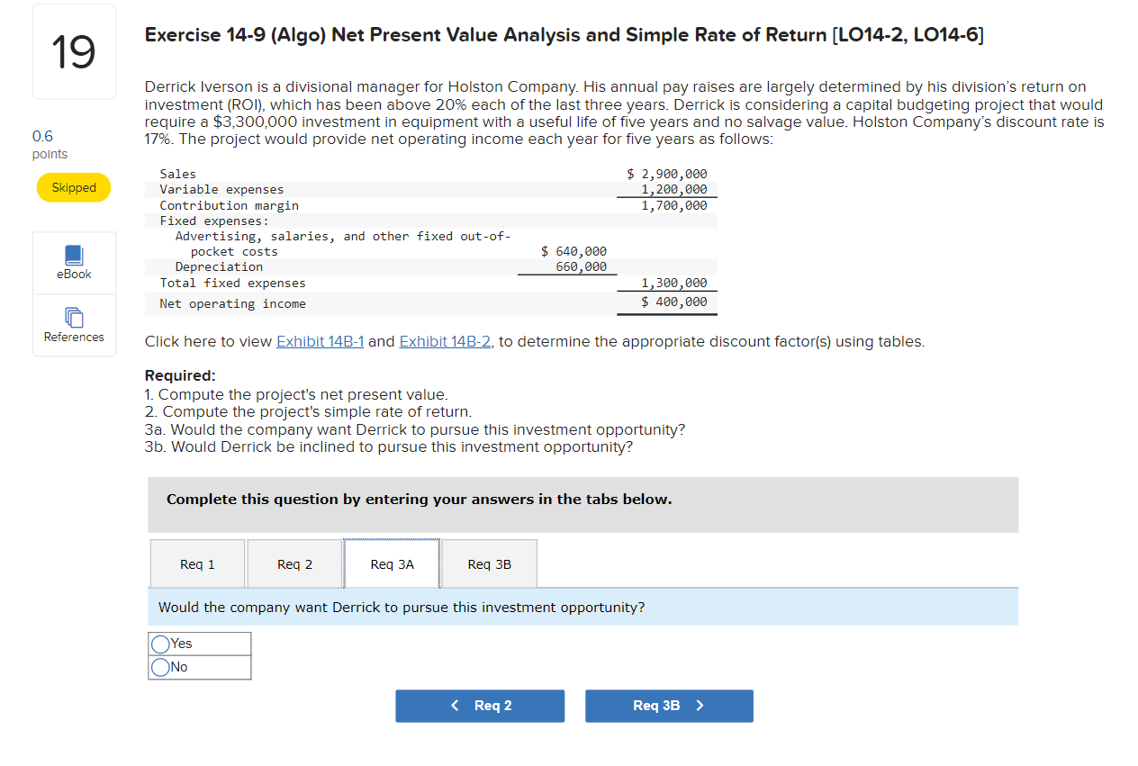Open the Exhibit 14B-2 link
The width and height of the screenshot is (1138, 766).
(446, 341)
